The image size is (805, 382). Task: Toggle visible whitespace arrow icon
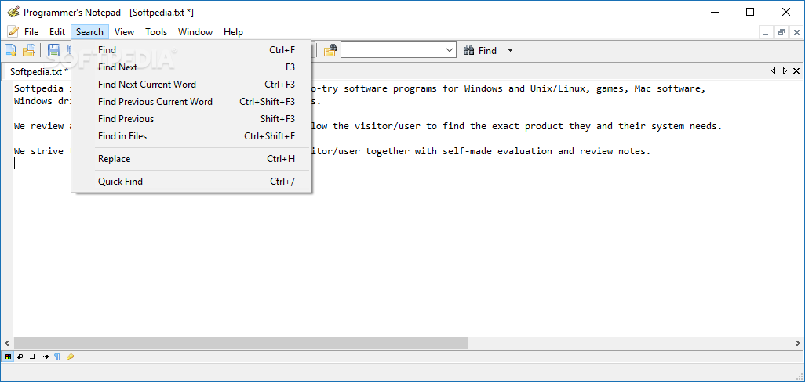pyautogui.click(x=46, y=356)
